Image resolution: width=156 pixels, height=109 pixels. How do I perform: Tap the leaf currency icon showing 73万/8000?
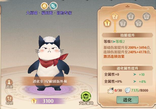point(127,90)
